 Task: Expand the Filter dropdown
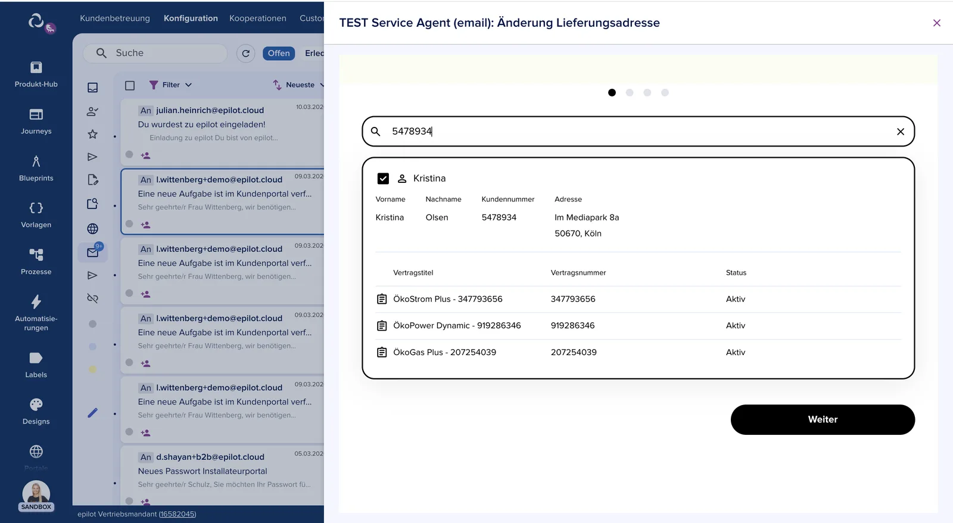[x=170, y=85]
